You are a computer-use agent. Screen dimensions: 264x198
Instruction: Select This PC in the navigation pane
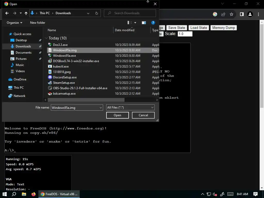coord(19,88)
